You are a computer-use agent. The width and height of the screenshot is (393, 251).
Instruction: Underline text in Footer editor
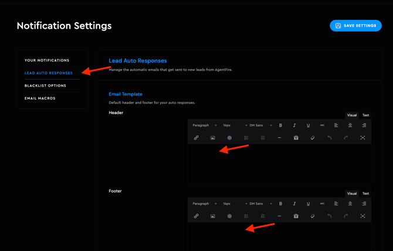click(308, 204)
